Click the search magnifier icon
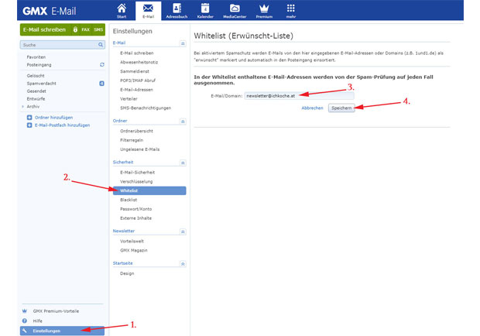The height and width of the screenshot is (336, 480). [101, 46]
